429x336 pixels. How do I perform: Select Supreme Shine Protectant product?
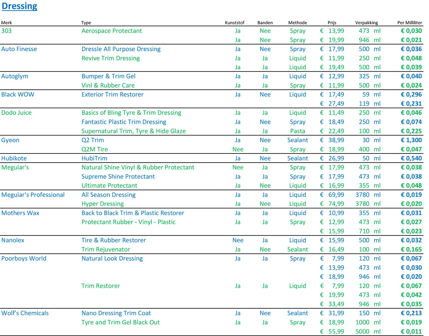[118, 177]
